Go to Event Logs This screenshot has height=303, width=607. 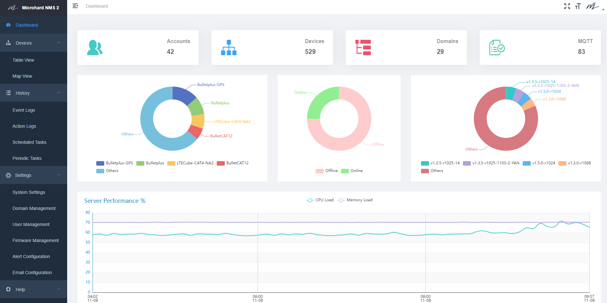(33, 110)
